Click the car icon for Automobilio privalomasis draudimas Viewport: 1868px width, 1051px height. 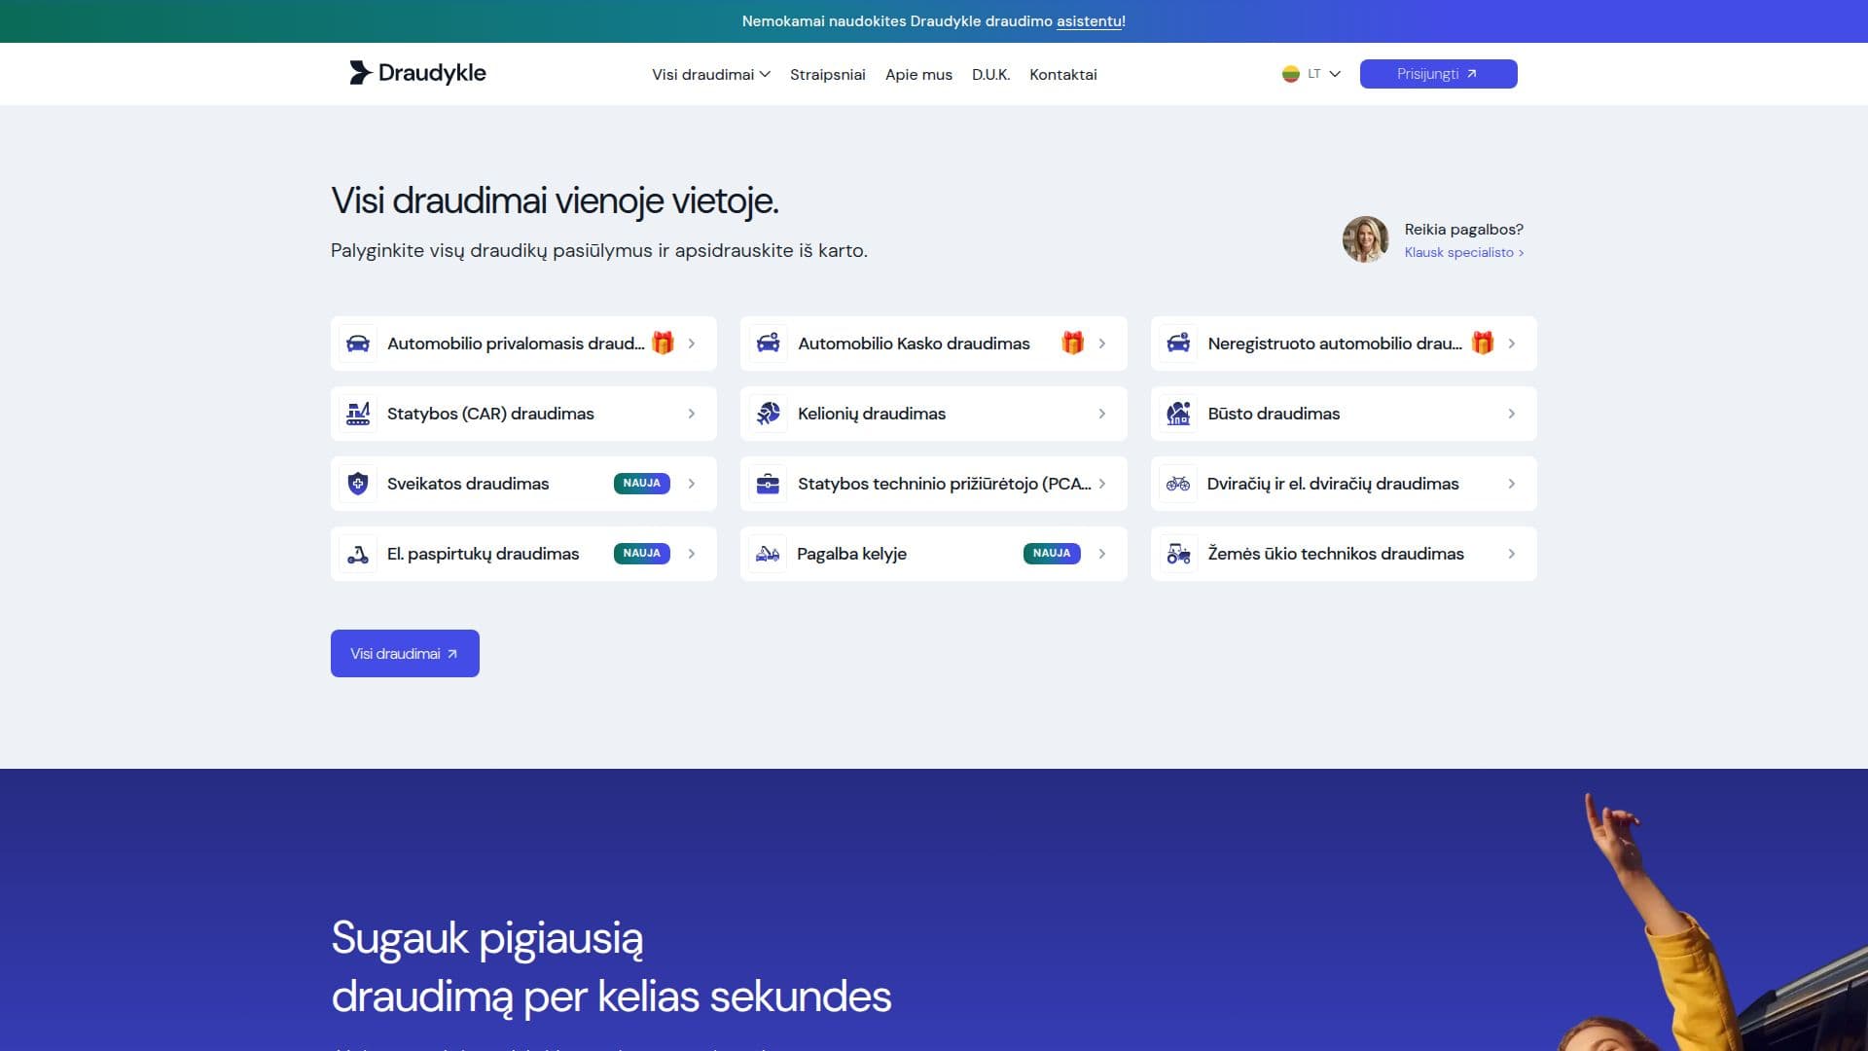click(358, 344)
